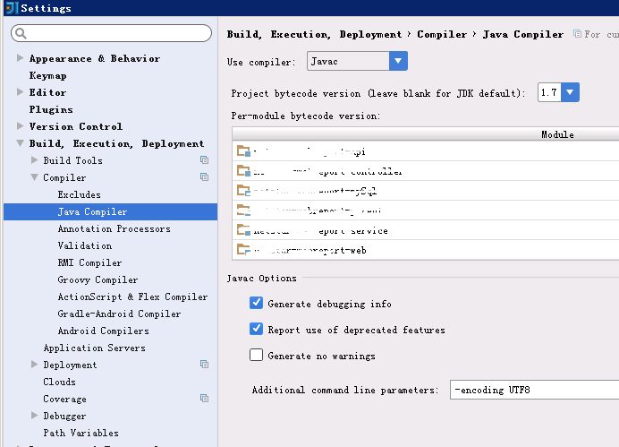
Task: Uncheck Report use of deprecated features
Action: pyautogui.click(x=256, y=330)
